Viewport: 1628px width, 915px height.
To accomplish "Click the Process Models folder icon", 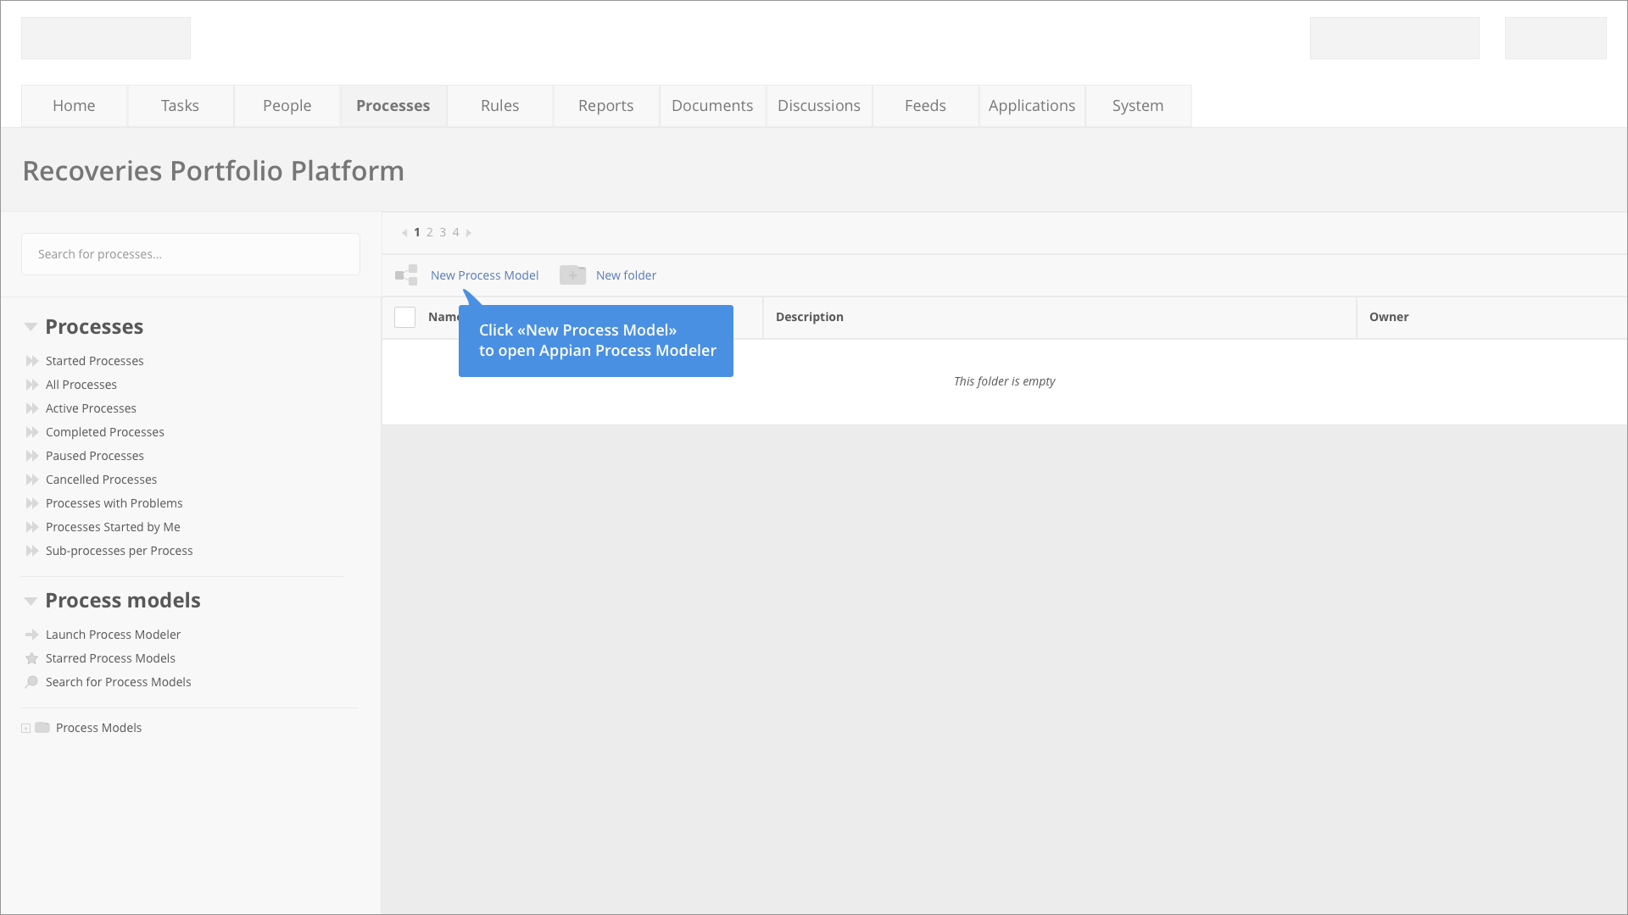I will (42, 728).
